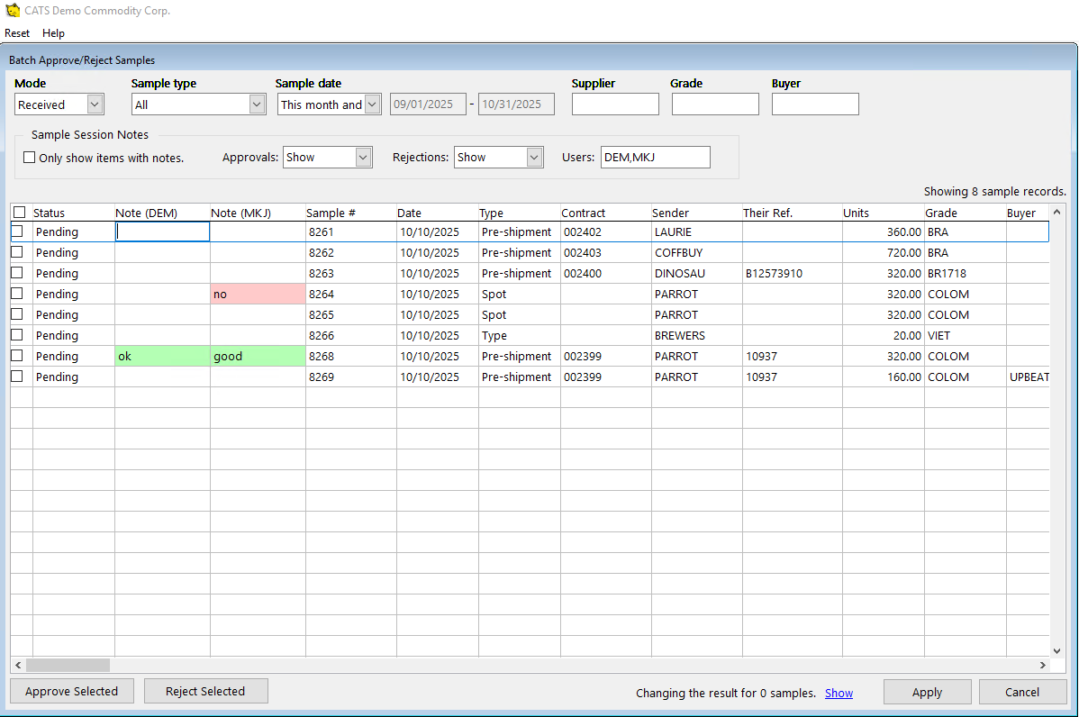
Task: Focus the Buyer filter input field
Action: point(815,104)
